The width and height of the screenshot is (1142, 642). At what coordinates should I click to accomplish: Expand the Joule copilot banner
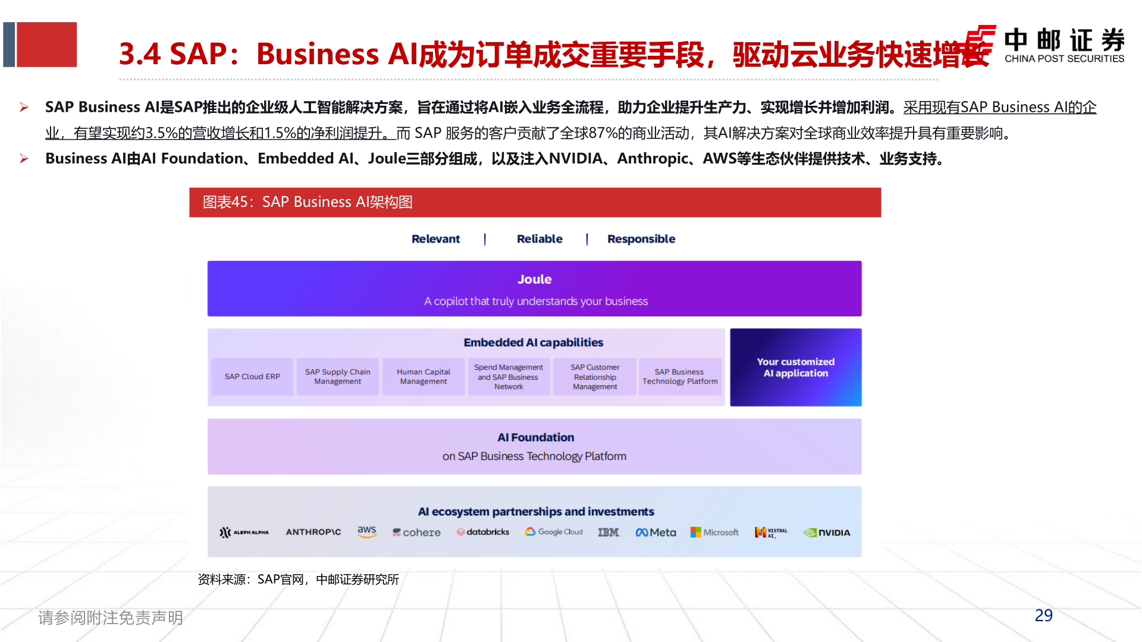534,289
